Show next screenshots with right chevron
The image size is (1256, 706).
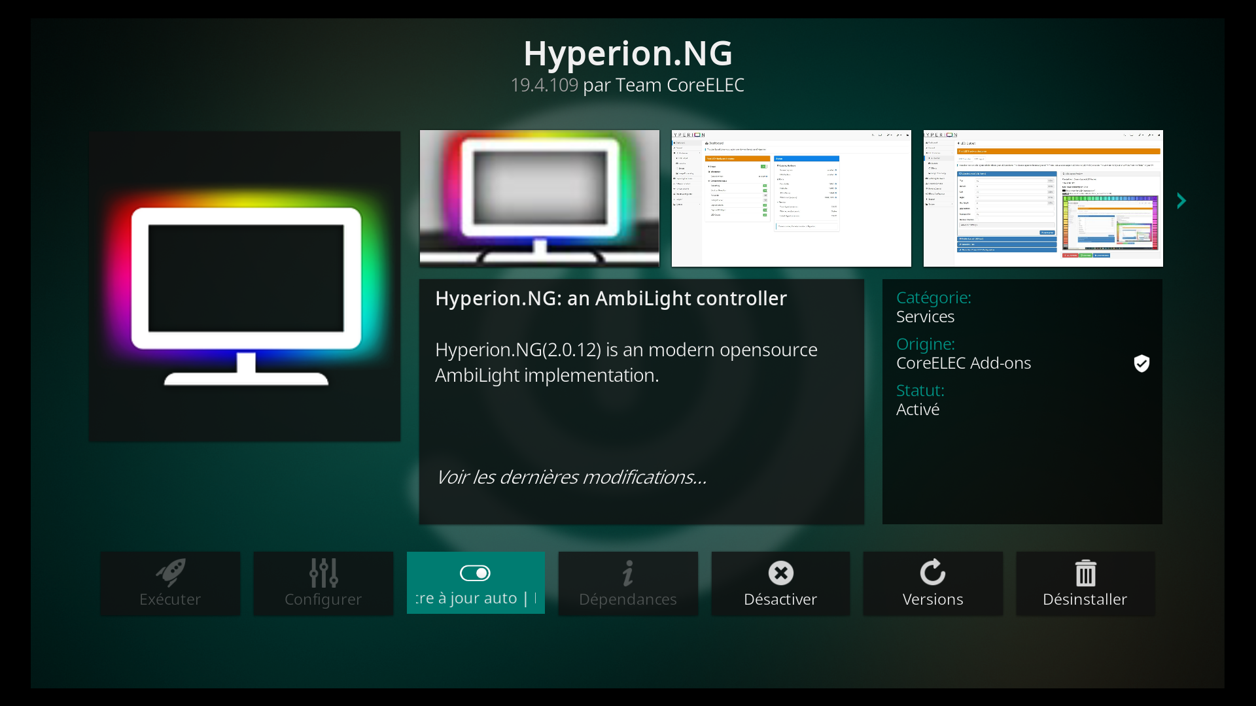(x=1181, y=201)
